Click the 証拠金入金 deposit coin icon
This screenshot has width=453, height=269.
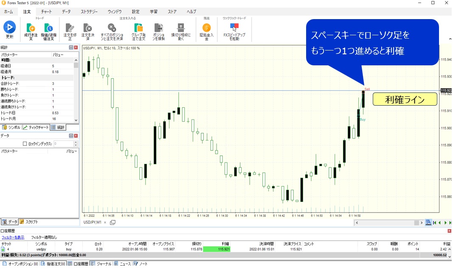click(x=206, y=29)
